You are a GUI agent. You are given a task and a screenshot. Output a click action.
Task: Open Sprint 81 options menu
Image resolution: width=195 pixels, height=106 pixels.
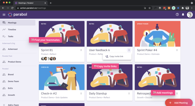point(81,50)
